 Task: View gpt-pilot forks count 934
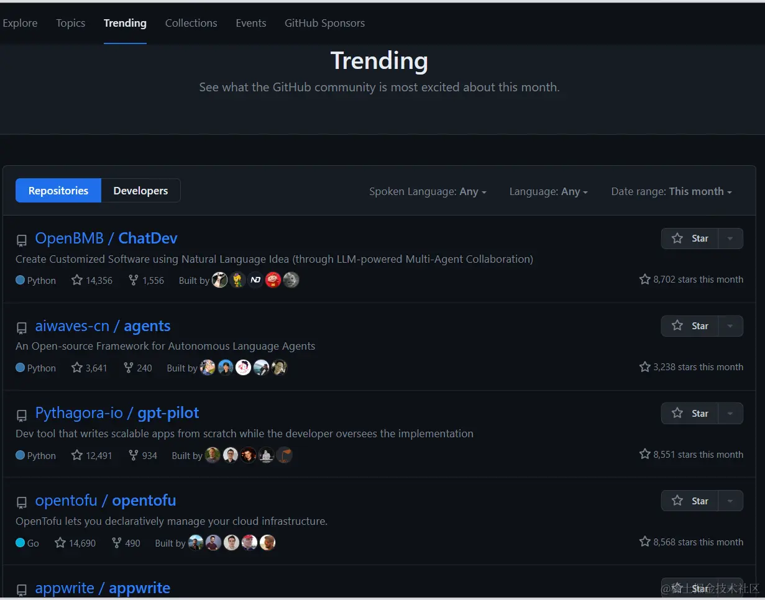pyautogui.click(x=142, y=455)
